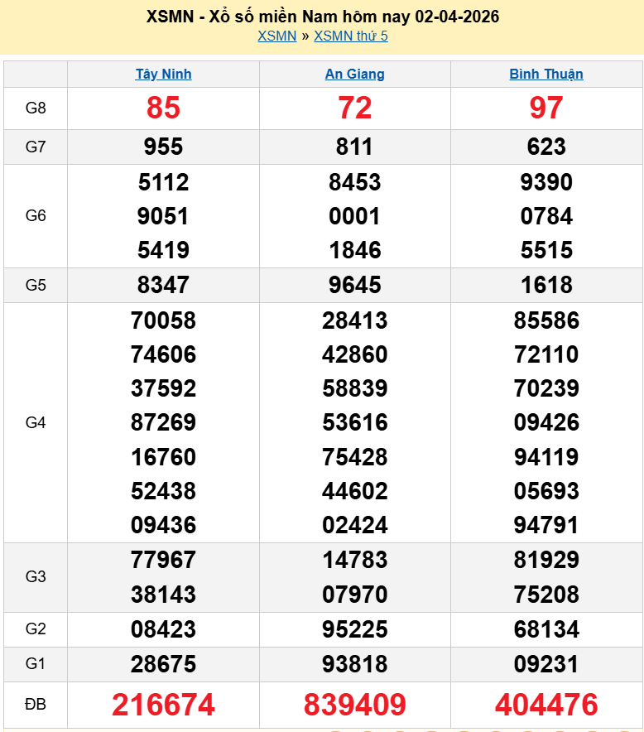
Task: Click the G8 row label
Action: click(36, 108)
